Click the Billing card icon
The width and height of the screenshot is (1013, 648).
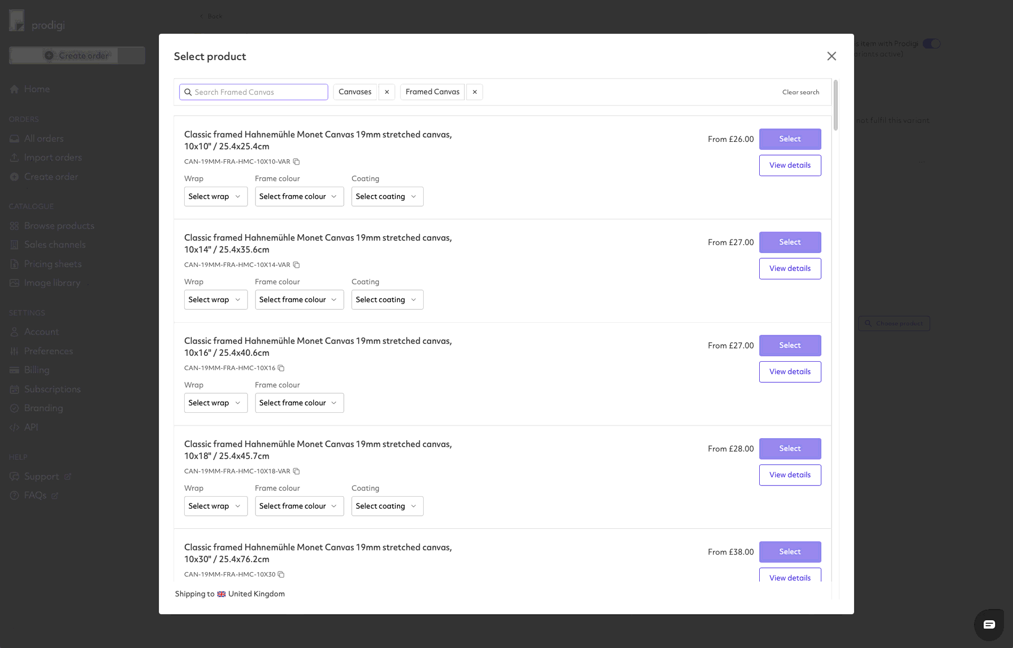click(15, 370)
